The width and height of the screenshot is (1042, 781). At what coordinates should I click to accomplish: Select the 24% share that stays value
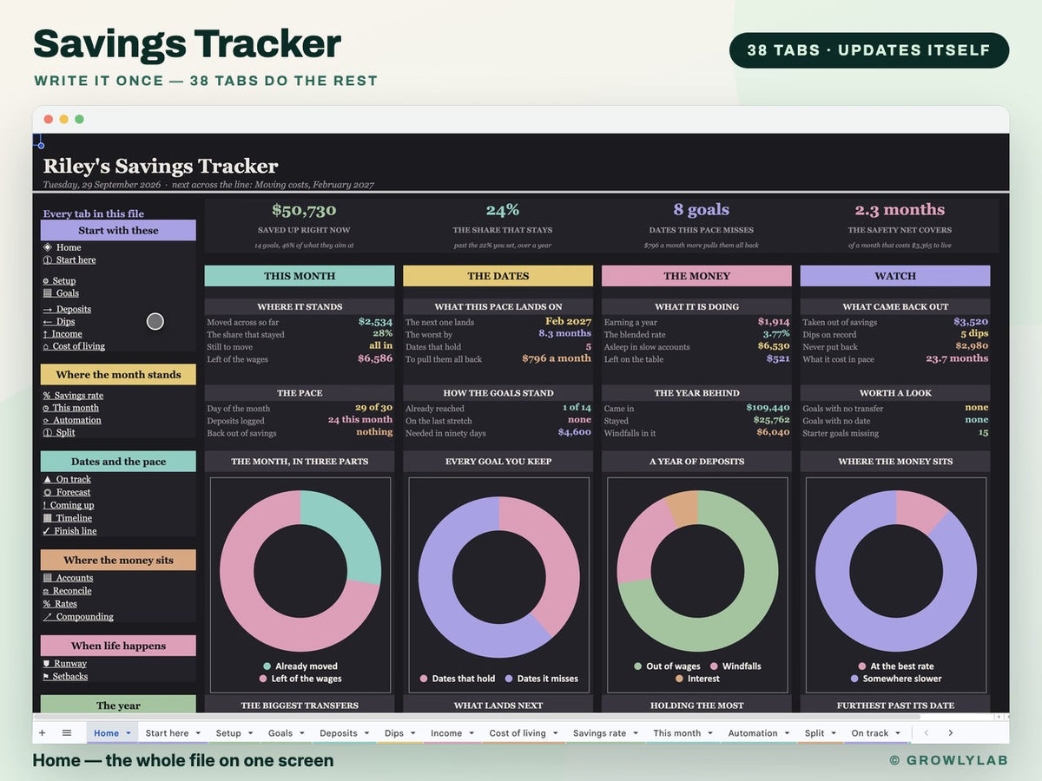point(503,210)
